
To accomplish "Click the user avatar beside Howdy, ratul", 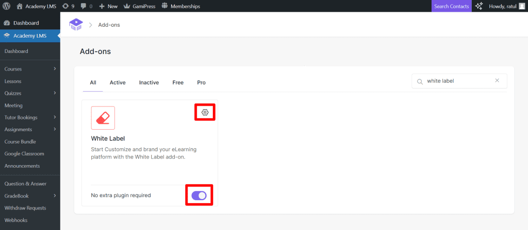I will click(x=522, y=6).
